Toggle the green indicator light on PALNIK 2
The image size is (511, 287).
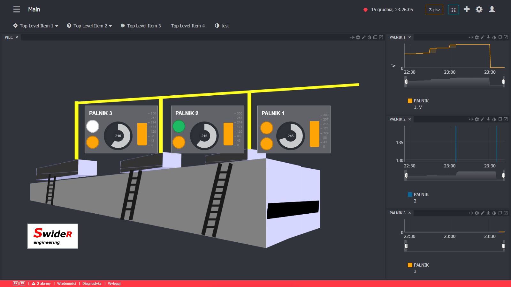click(179, 126)
